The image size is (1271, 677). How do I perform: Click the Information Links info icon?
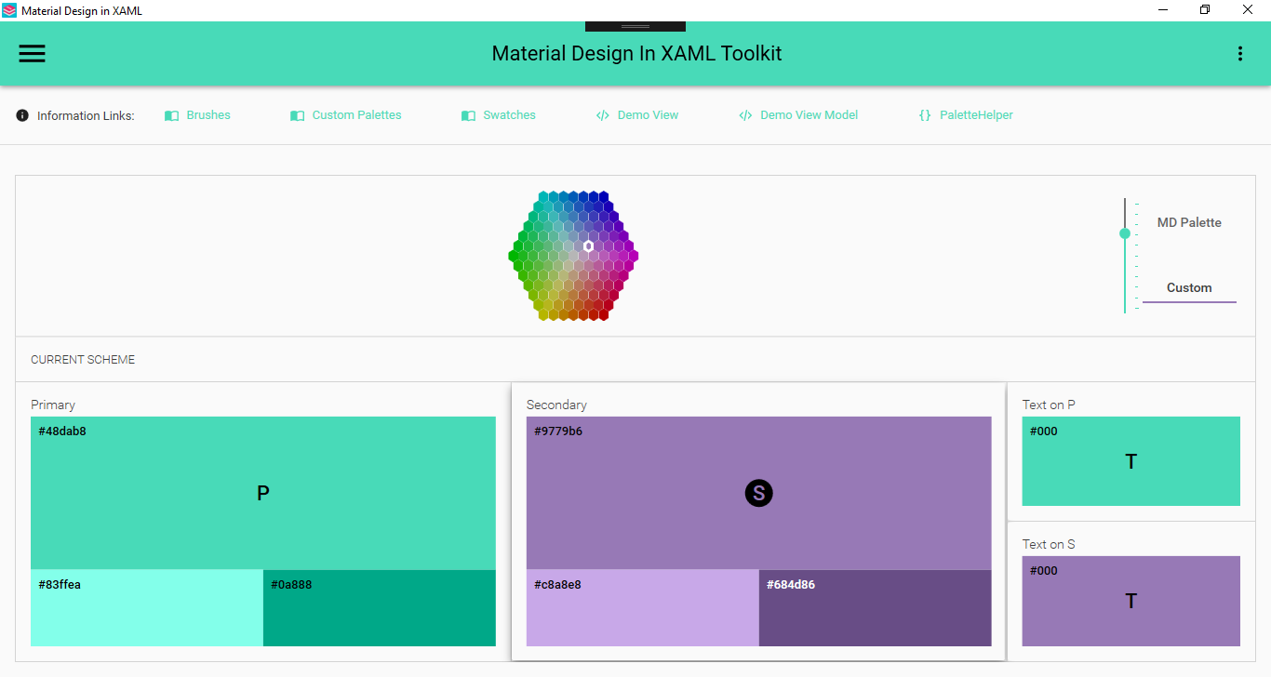click(x=20, y=114)
